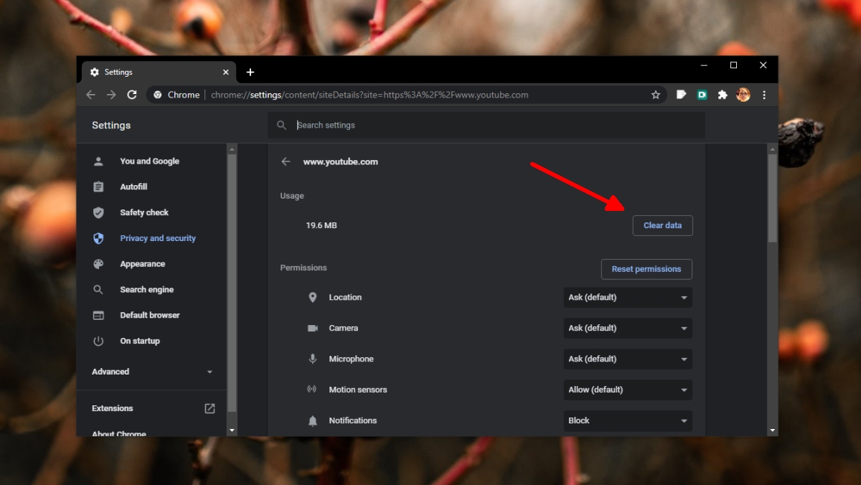This screenshot has width=861, height=485.
Task: Click the green extension icon in toolbar
Action: point(702,95)
